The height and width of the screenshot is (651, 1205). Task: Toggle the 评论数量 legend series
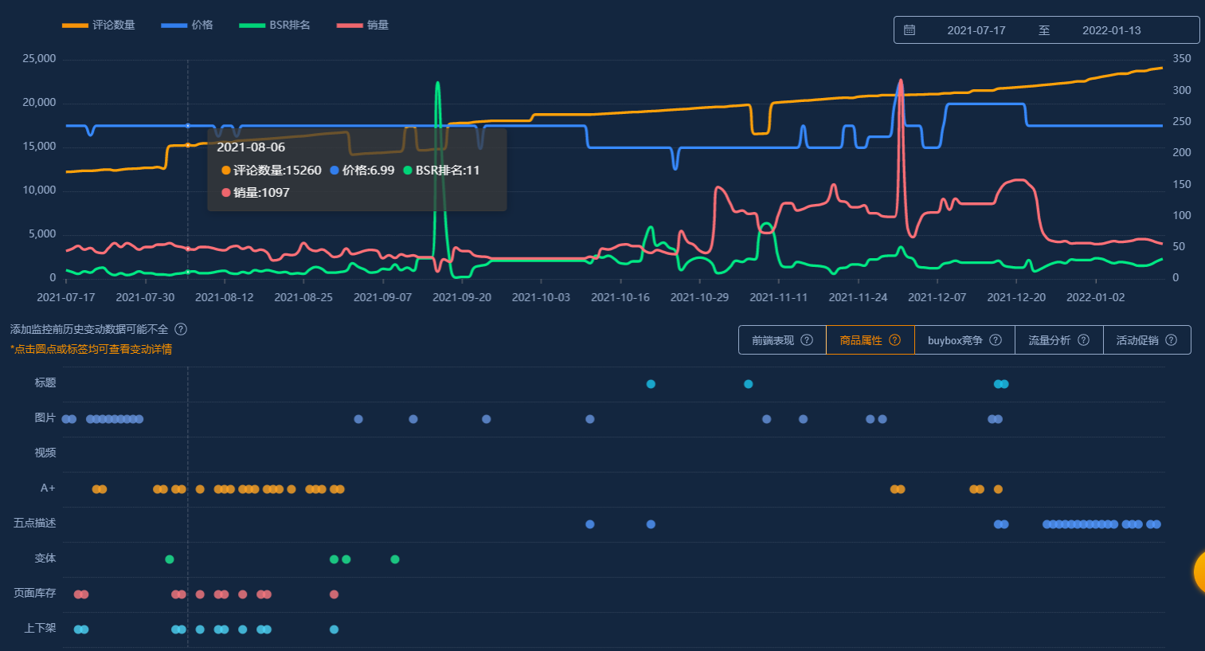(x=99, y=25)
